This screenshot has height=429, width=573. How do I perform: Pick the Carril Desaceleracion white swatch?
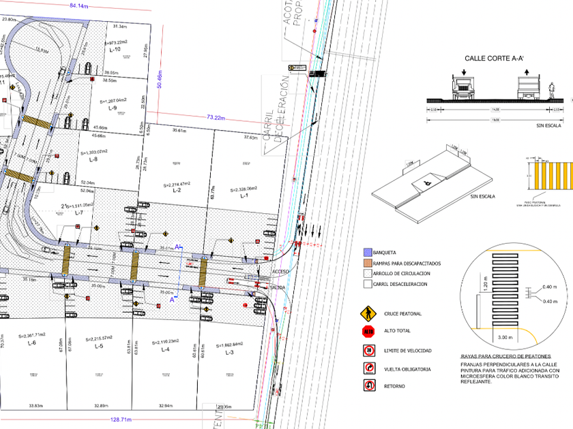368,284
